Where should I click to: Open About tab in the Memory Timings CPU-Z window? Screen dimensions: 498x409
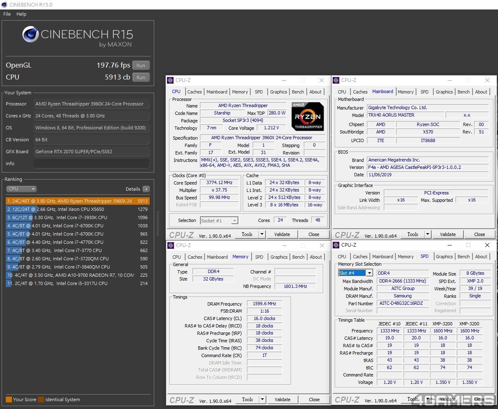tap(316, 257)
